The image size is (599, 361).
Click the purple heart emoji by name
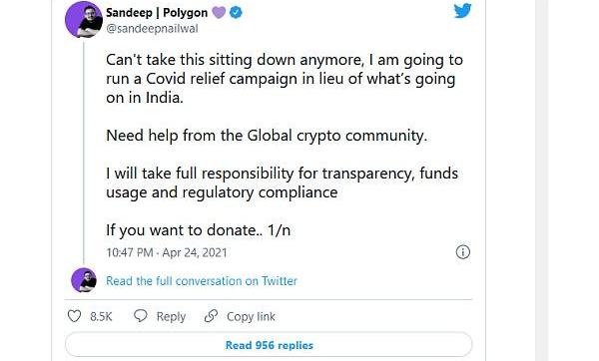point(219,13)
